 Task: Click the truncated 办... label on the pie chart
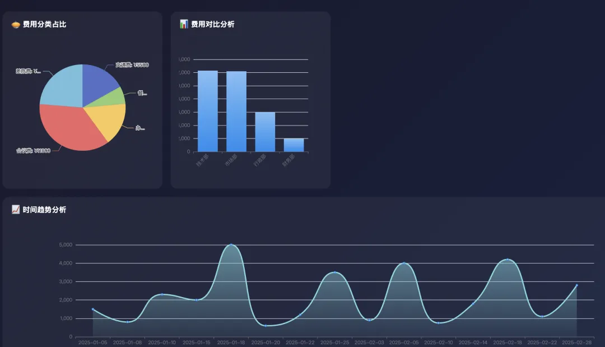(140, 128)
